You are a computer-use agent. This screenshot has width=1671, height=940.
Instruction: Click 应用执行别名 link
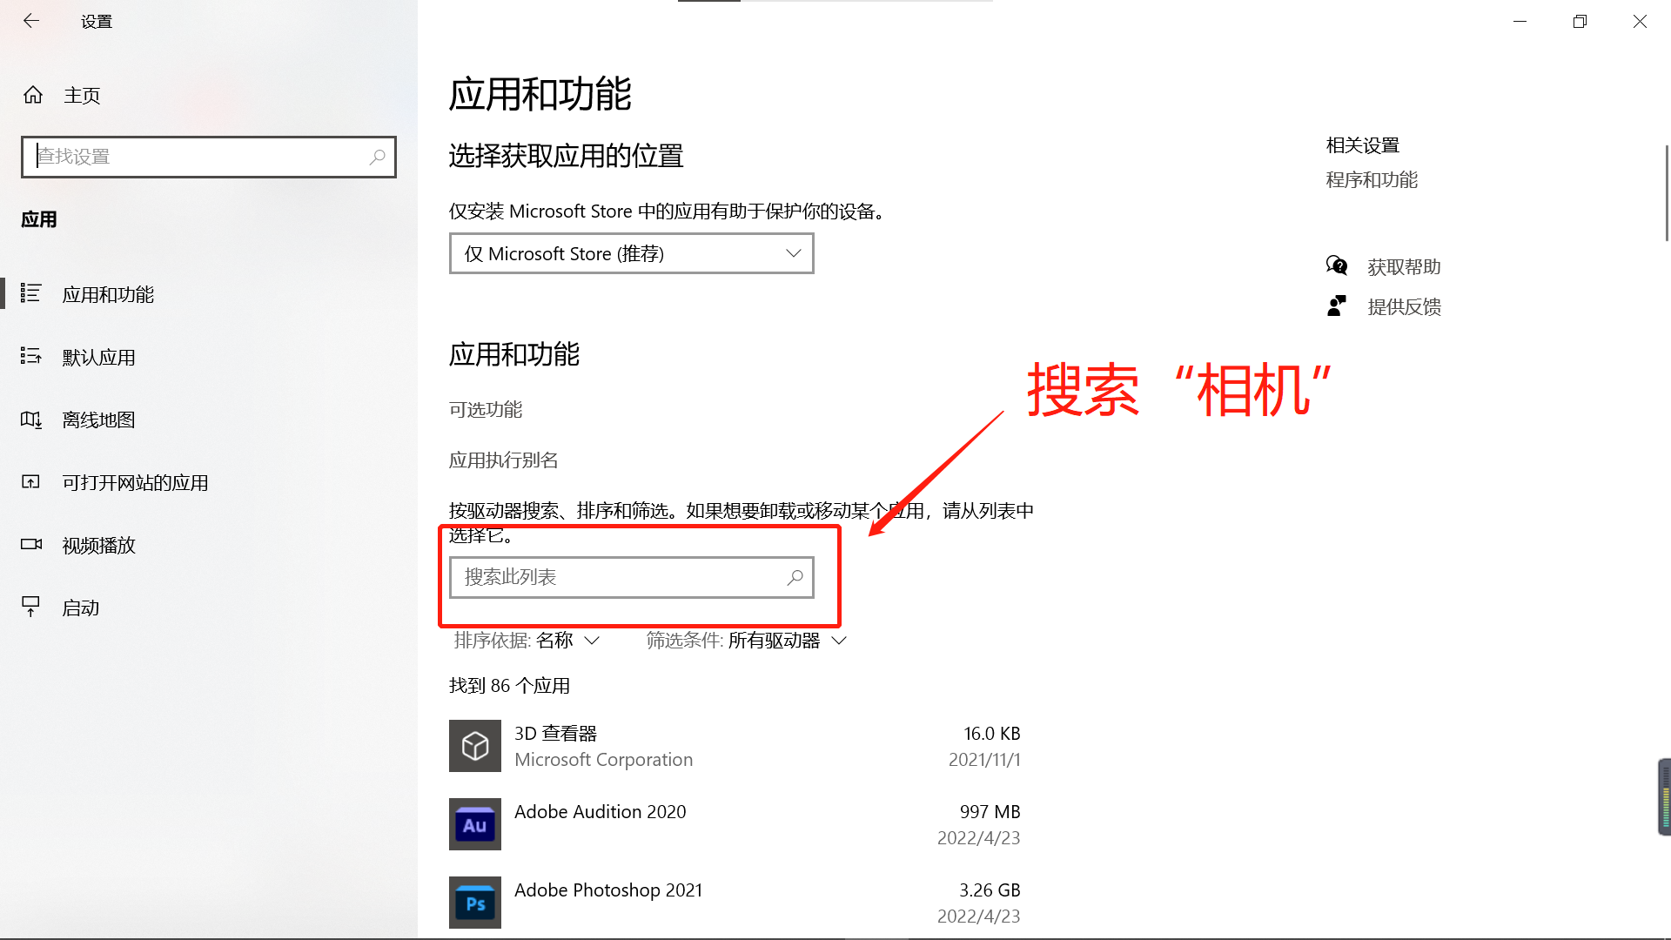click(503, 460)
